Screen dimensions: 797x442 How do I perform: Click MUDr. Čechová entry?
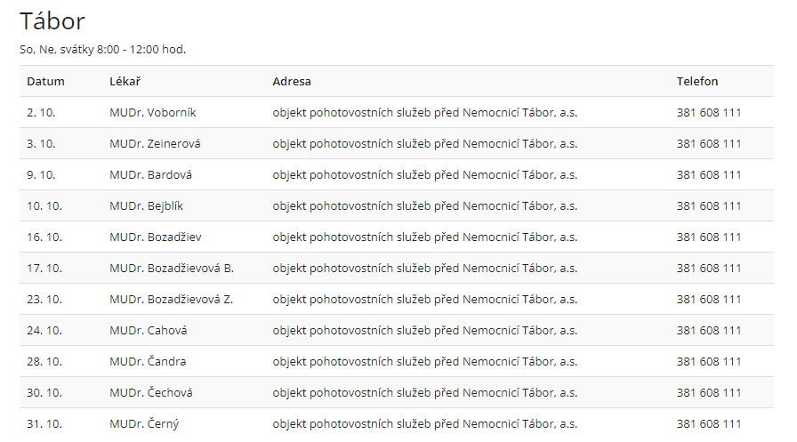point(151,393)
